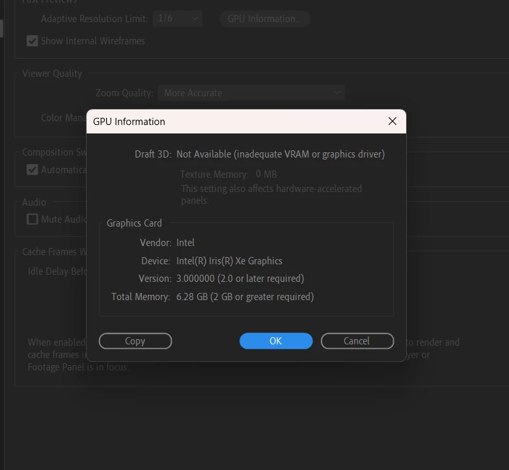
Task: Click the OK button
Action: coord(276,341)
